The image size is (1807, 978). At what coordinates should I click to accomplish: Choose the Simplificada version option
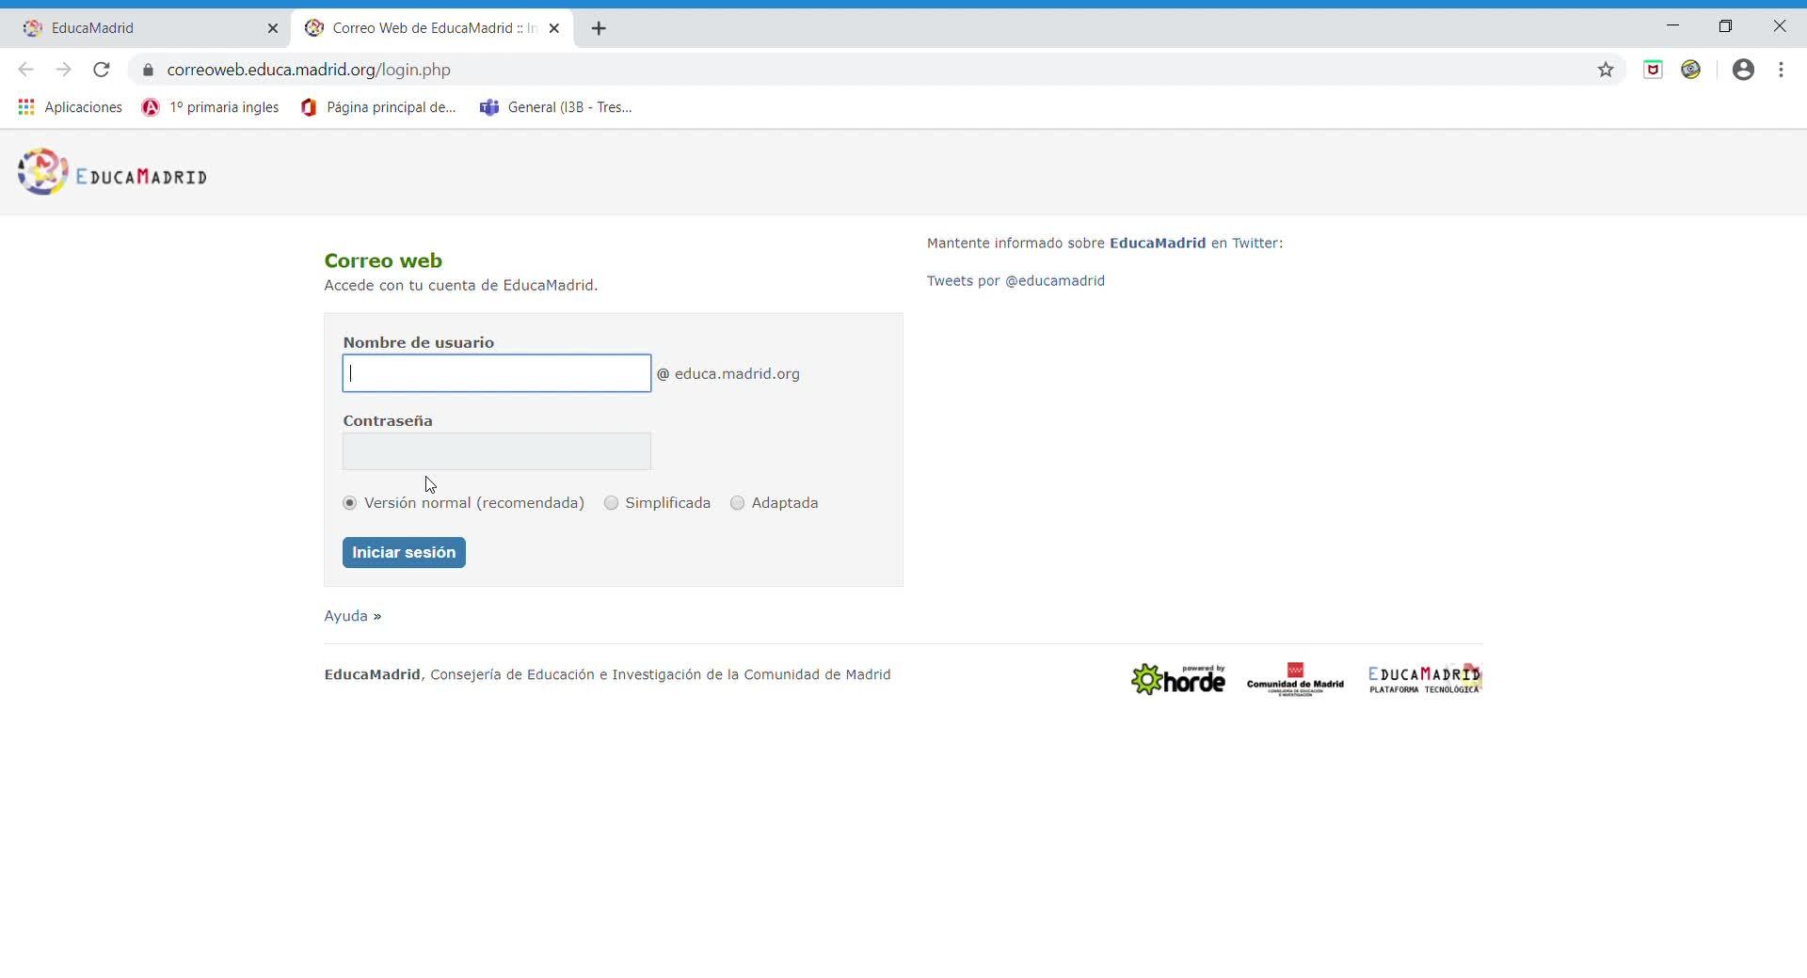[612, 503]
